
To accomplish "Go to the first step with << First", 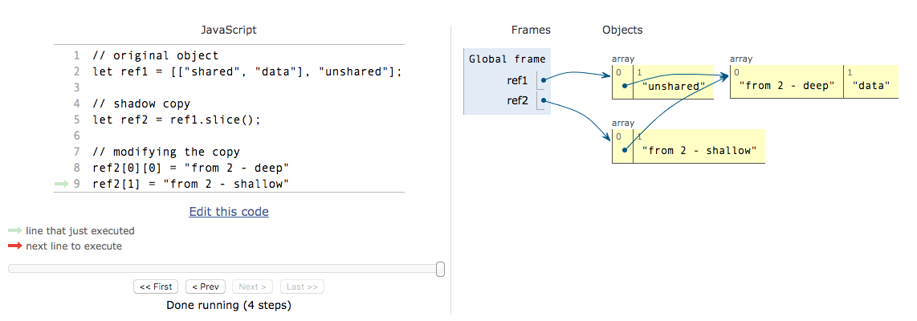I will tap(156, 286).
